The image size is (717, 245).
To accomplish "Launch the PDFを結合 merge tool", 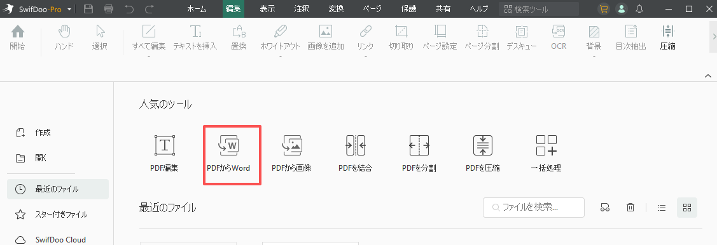I will pyautogui.click(x=355, y=154).
